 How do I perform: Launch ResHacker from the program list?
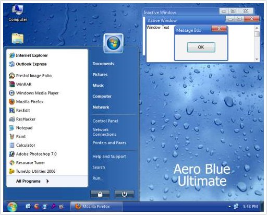22,119
